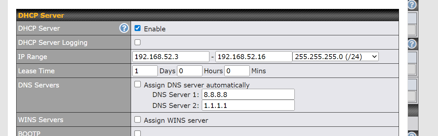
Task: Tick the Assign WINS server checkbox
Action: [138, 119]
